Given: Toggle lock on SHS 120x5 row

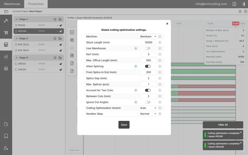Looking at the screenshot, I should coord(61,45).
